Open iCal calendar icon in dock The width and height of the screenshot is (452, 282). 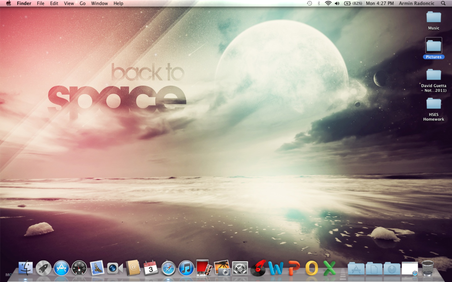coord(151,268)
